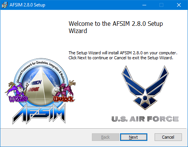Screen dimensions: 188x147
Task: Cancel the AFSIM setup wizard
Action: [168, 137]
